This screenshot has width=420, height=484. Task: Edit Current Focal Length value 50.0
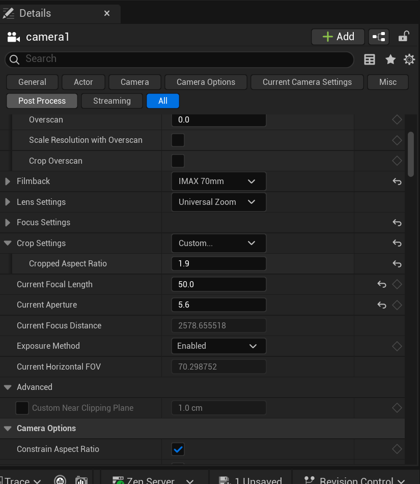[219, 284]
